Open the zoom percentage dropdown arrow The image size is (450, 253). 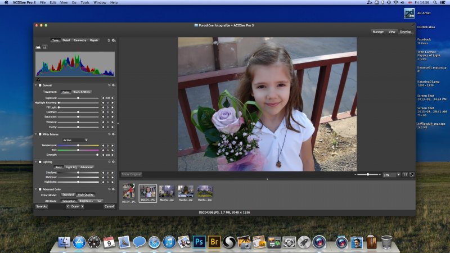click(x=398, y=175)
